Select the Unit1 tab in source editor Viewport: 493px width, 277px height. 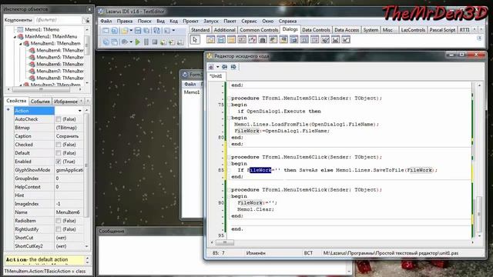point(216,76)
